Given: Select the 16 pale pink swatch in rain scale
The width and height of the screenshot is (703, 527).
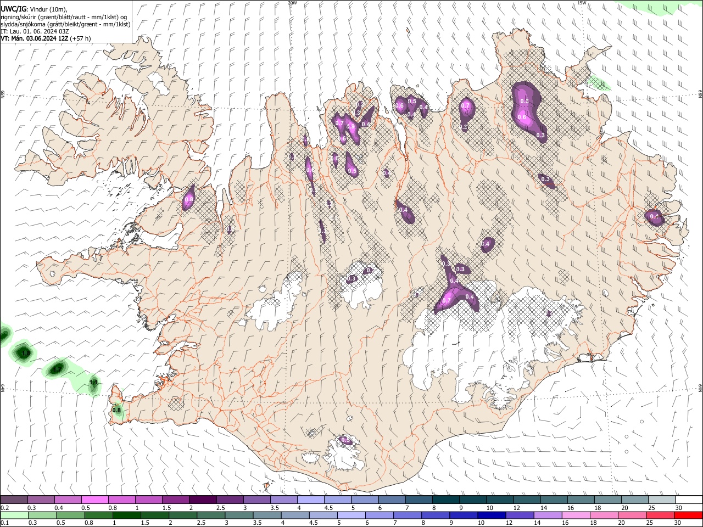Looking at the screenshot, I should coord(576,515).
